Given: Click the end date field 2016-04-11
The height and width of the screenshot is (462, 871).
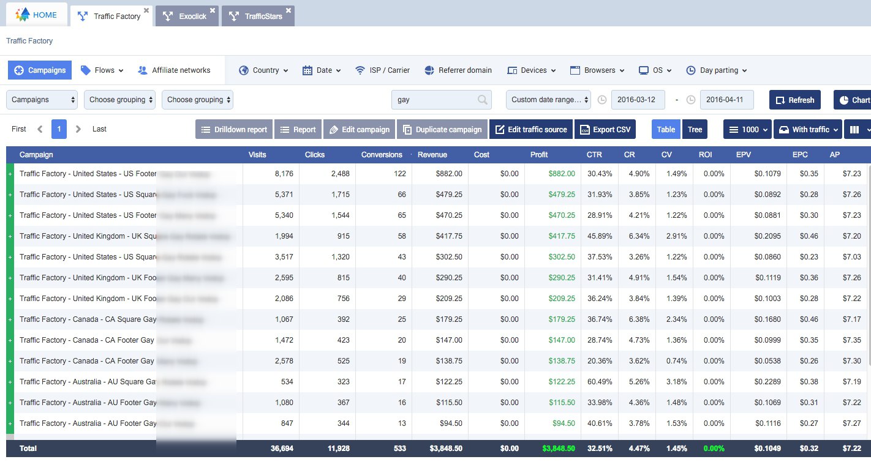Looking at the screenshot, I should pyautogui.click(x=726, y=100).
